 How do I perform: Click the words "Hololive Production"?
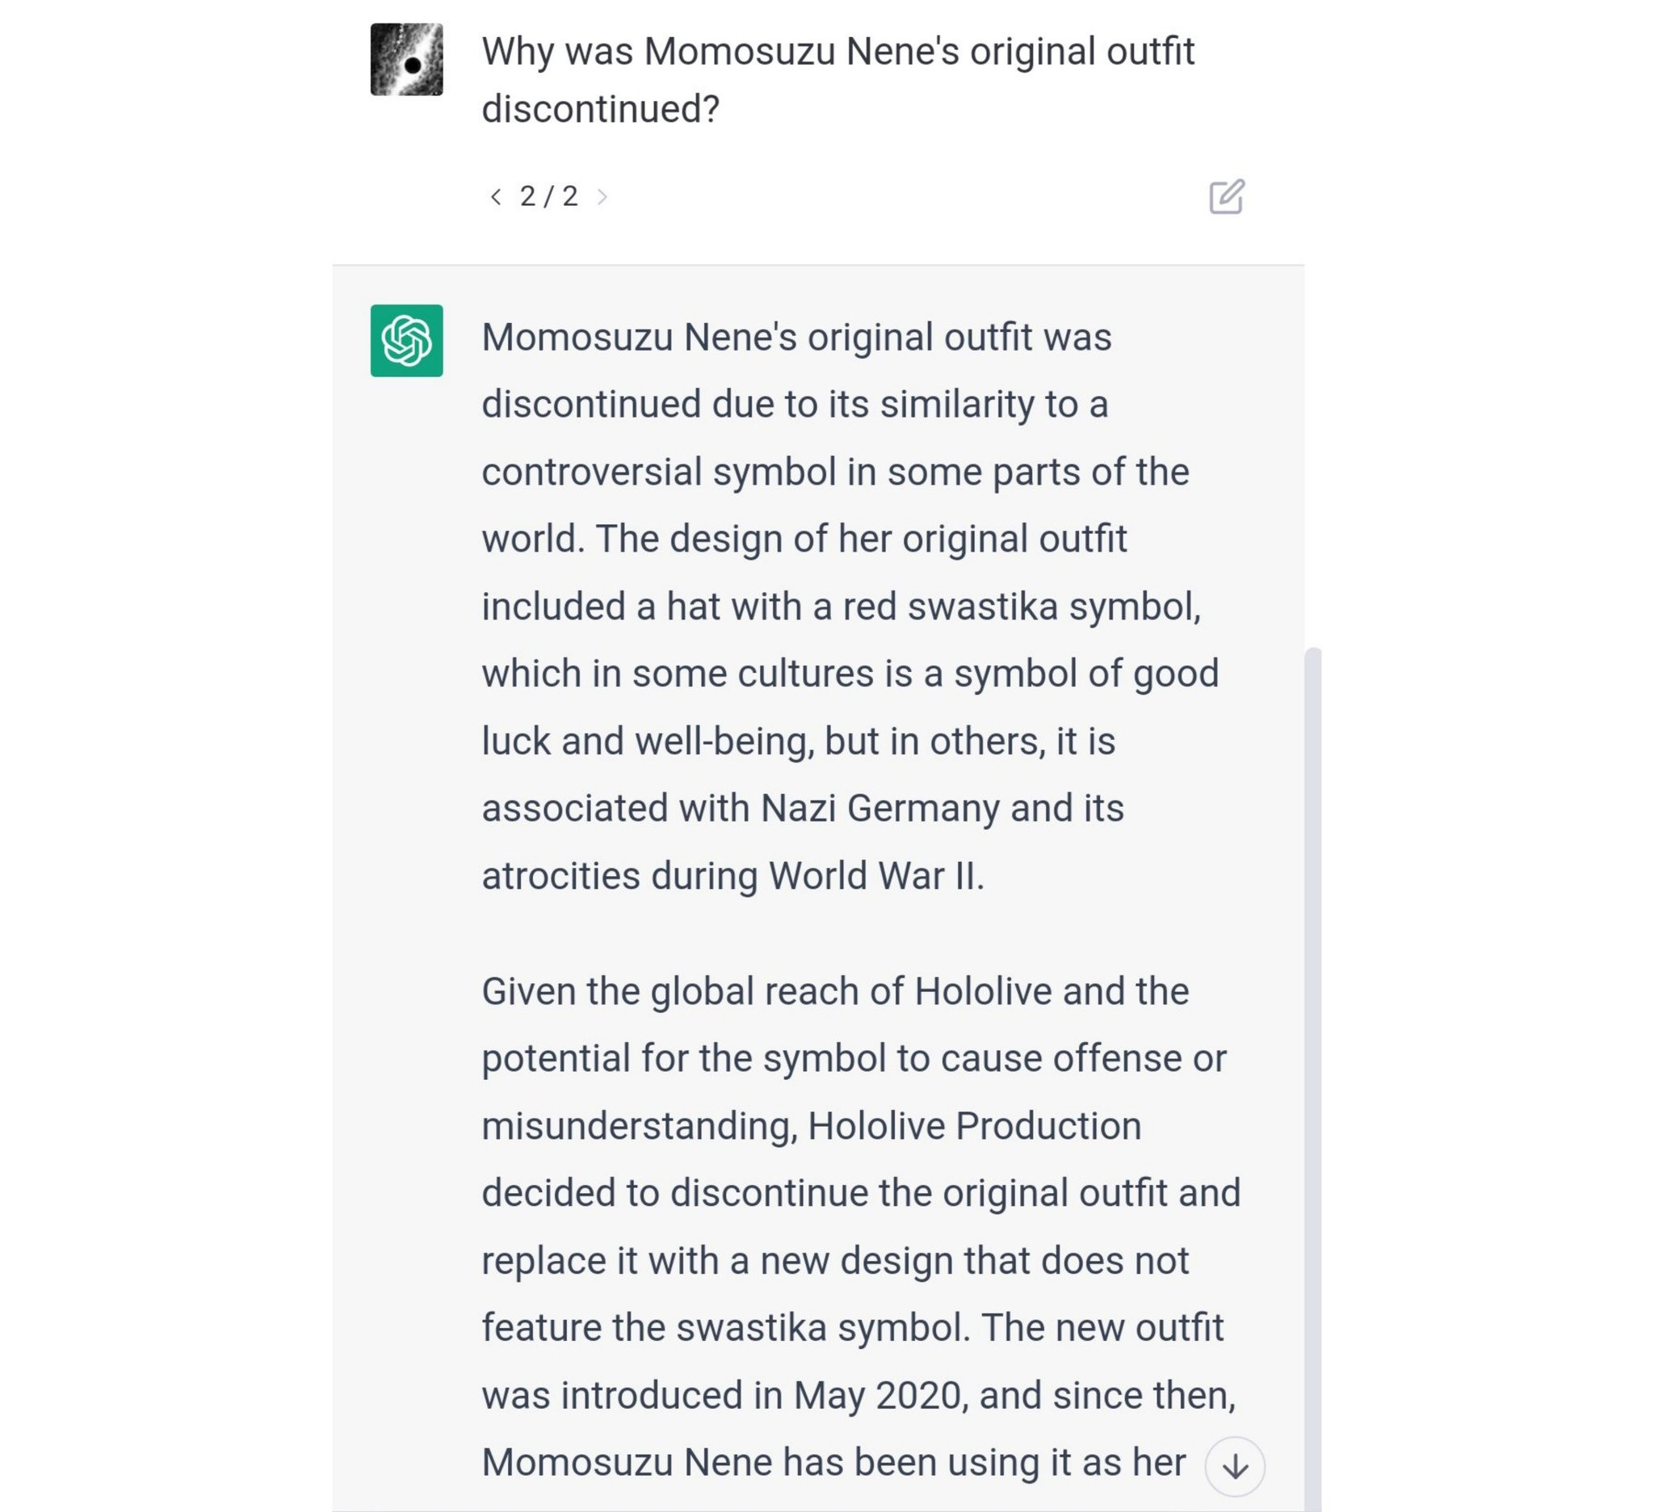pyautogui.click(x=975, y=1127)
